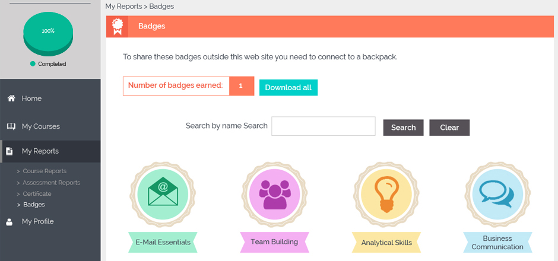Select the Business Communication chat bubbles badge
The height and width of the screenshot is (261, 558).
coord(497,195)
